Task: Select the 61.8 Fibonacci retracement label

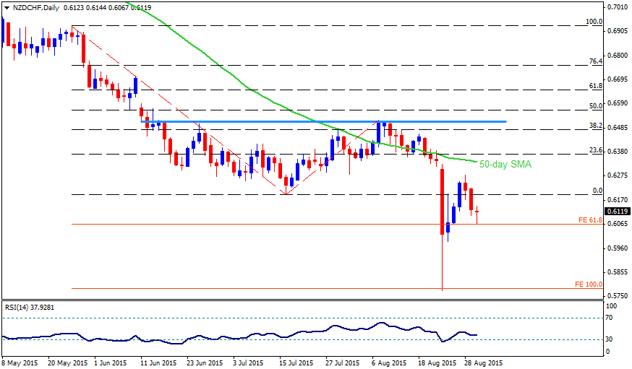Action: point(596,86)
